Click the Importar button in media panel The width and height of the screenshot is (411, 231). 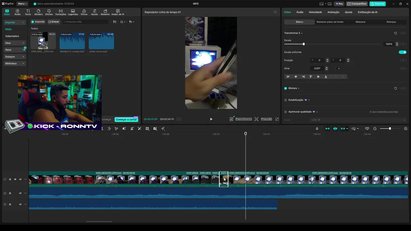(38, 22)
